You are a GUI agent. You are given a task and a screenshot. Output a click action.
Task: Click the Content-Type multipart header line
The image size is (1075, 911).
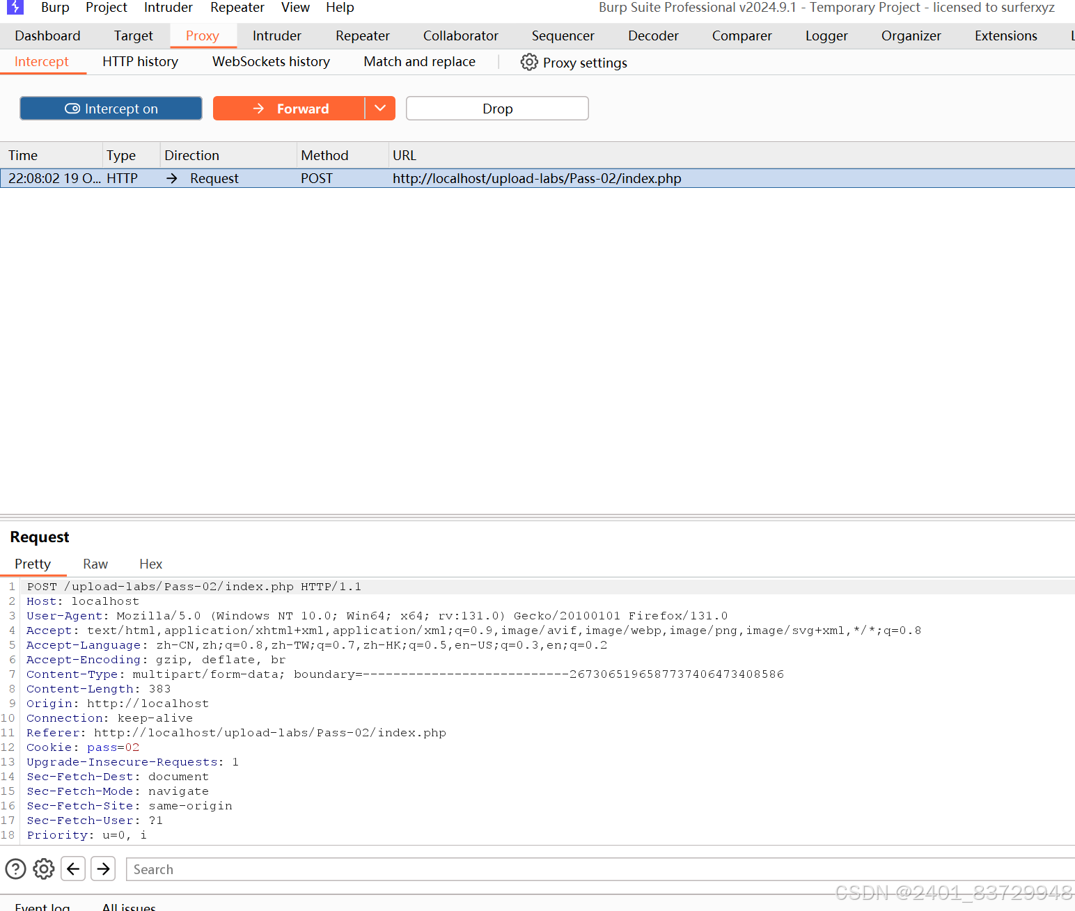point(405,674)
